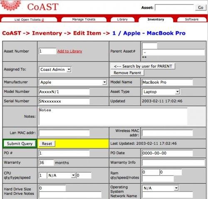Click the Last Updated text line
The image size is (208, 199).
pyautogui.click(x=144, y=143)
